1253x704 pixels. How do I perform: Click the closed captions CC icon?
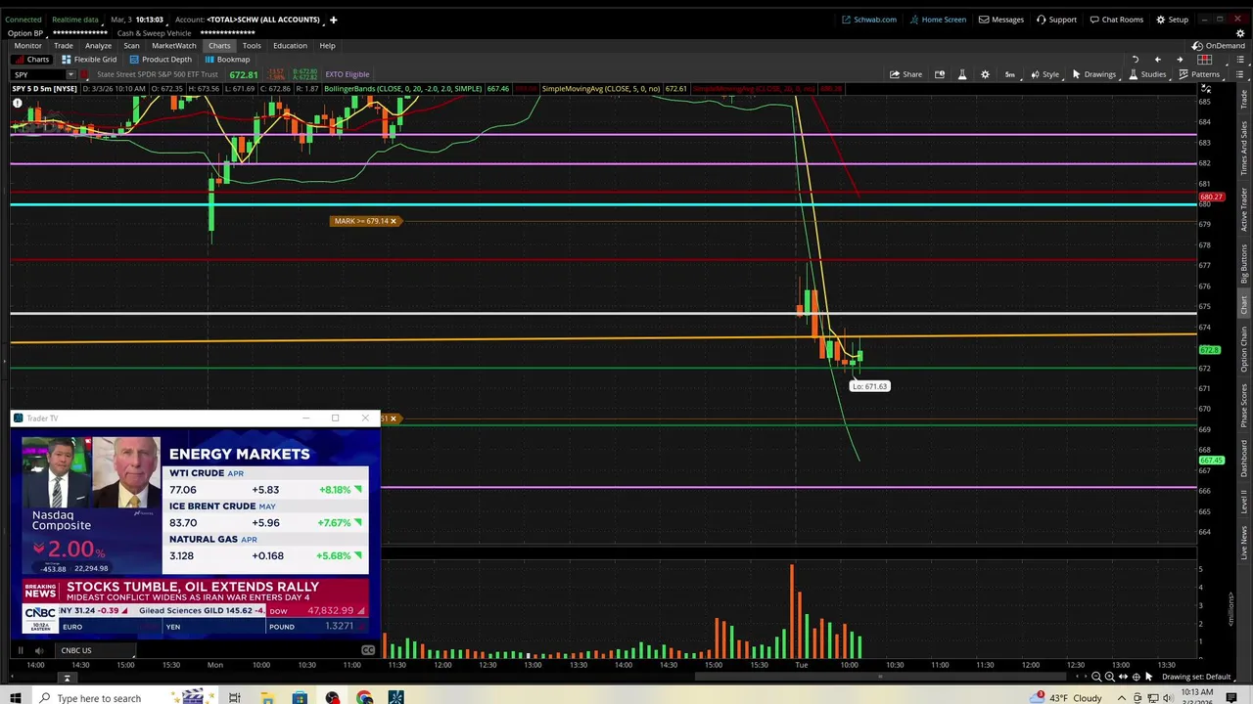[x=368, y=650]
